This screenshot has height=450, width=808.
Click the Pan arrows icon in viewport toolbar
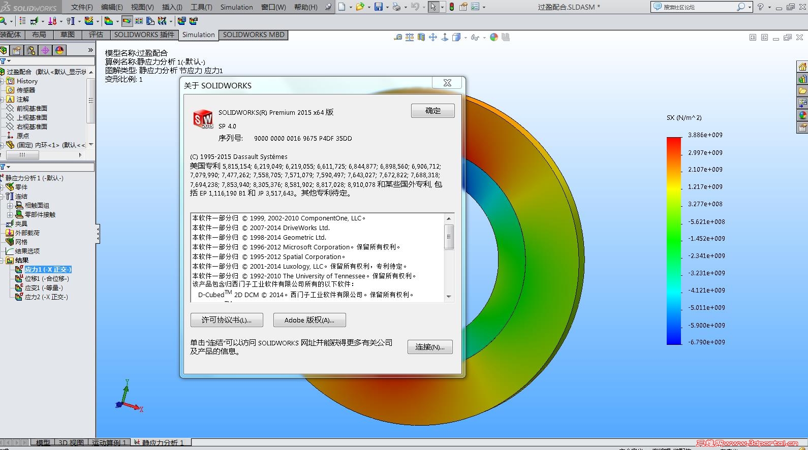coord(433,37)
